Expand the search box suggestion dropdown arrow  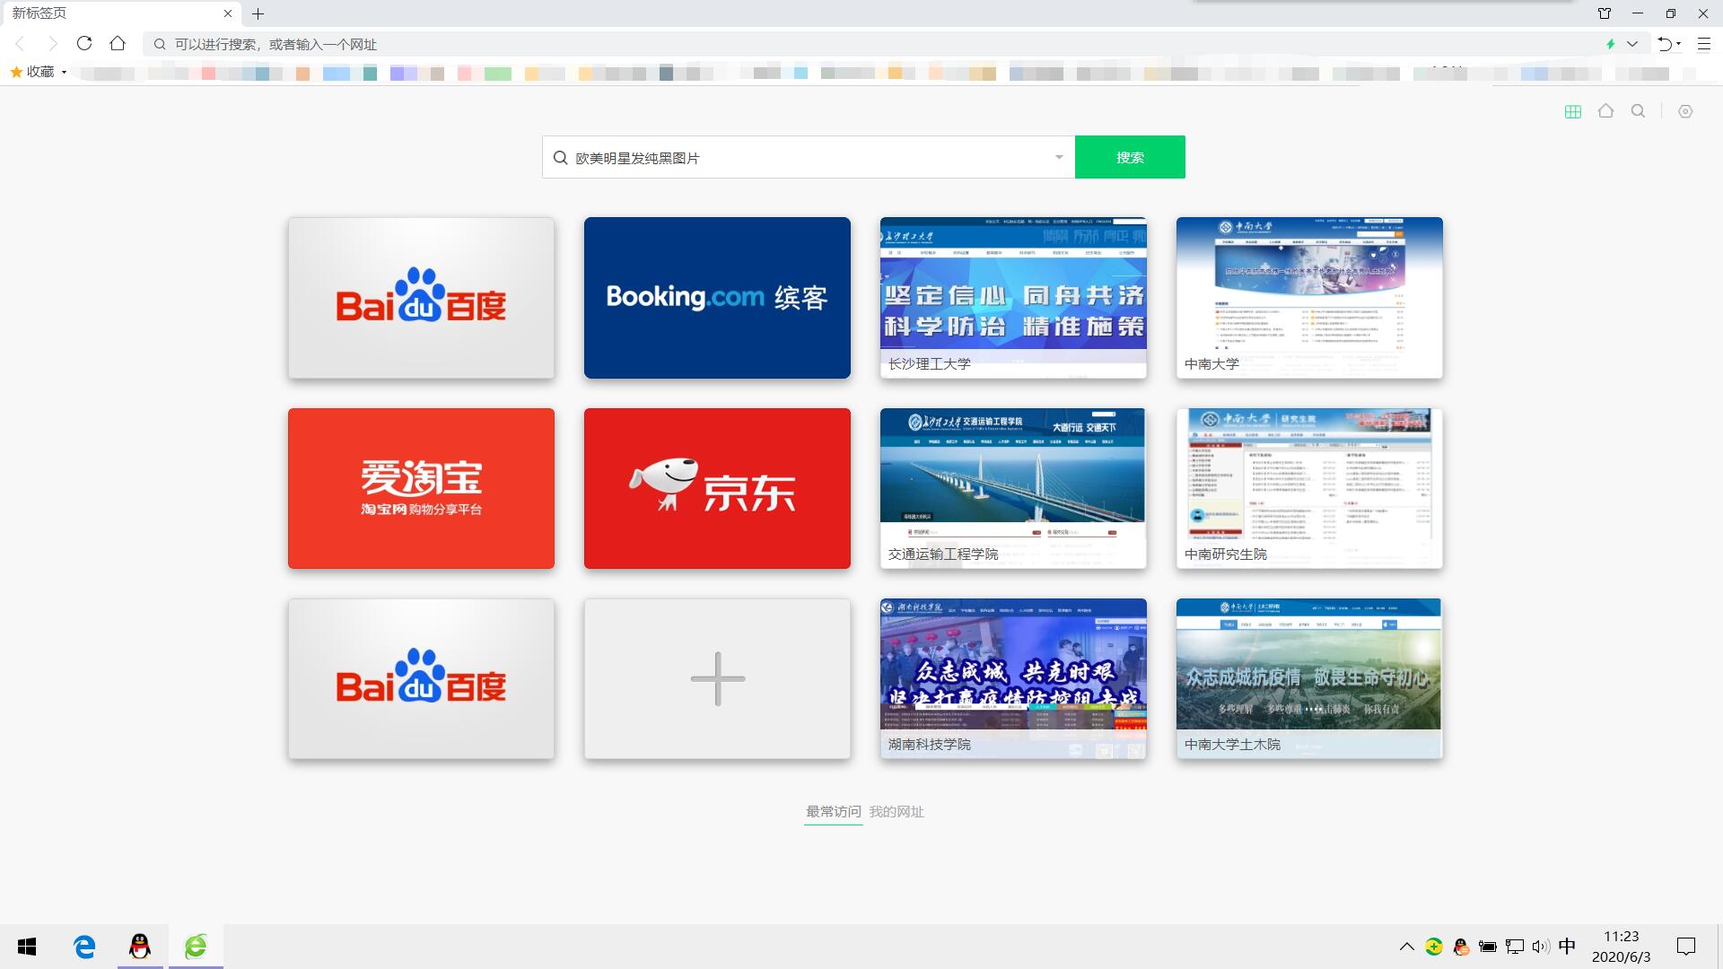point(1059,158)
